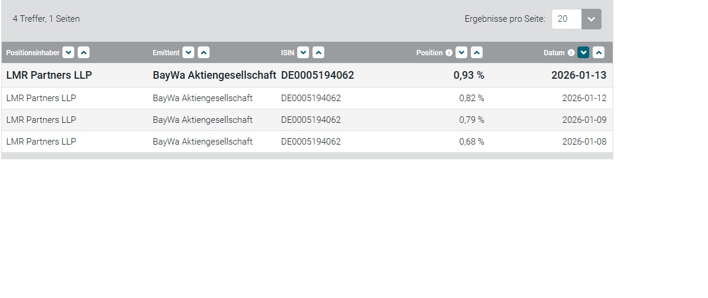Sort Positionsinhaber column with up-arrow icon
The image size is (708, 298).
coord(84,53)
